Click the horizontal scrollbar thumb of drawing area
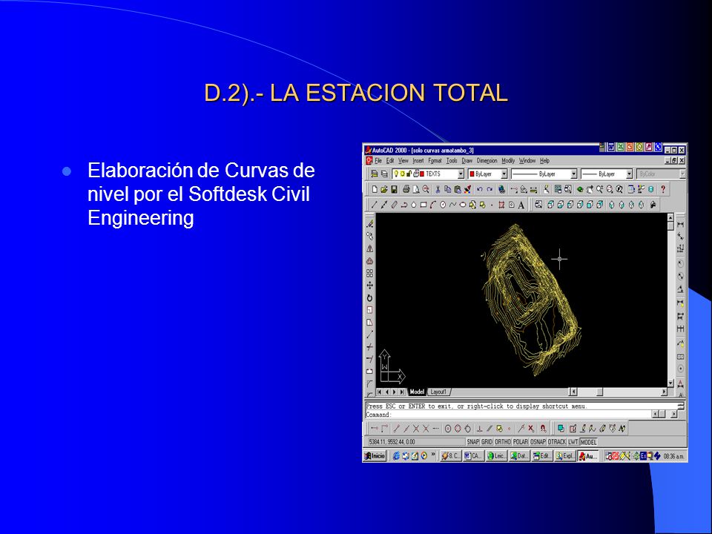This screenshot has height=534, width=712. point(600,392)
